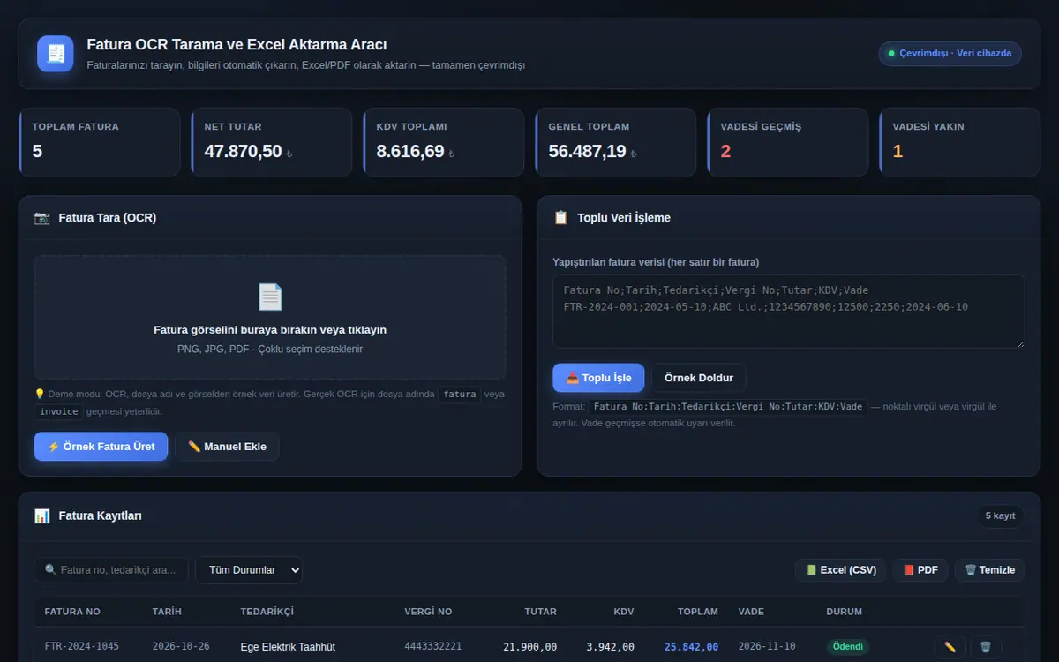Click the tax number 4443332221
Viewport: 1059px width, 662px height.
tap(433, 647)
